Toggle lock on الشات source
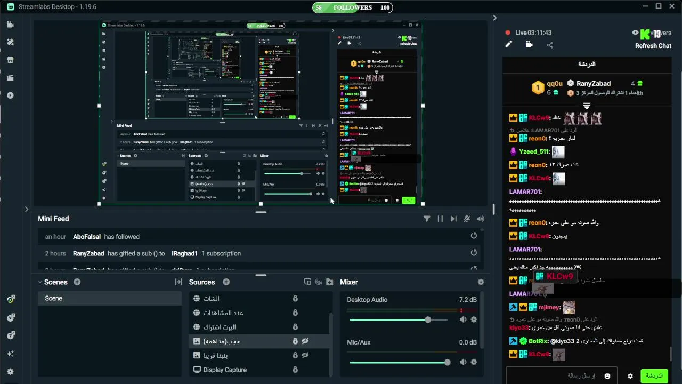This screenshot has height=384, width=682. 295,298
